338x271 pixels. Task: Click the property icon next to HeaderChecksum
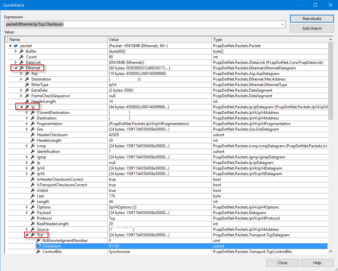click(33, 135)
